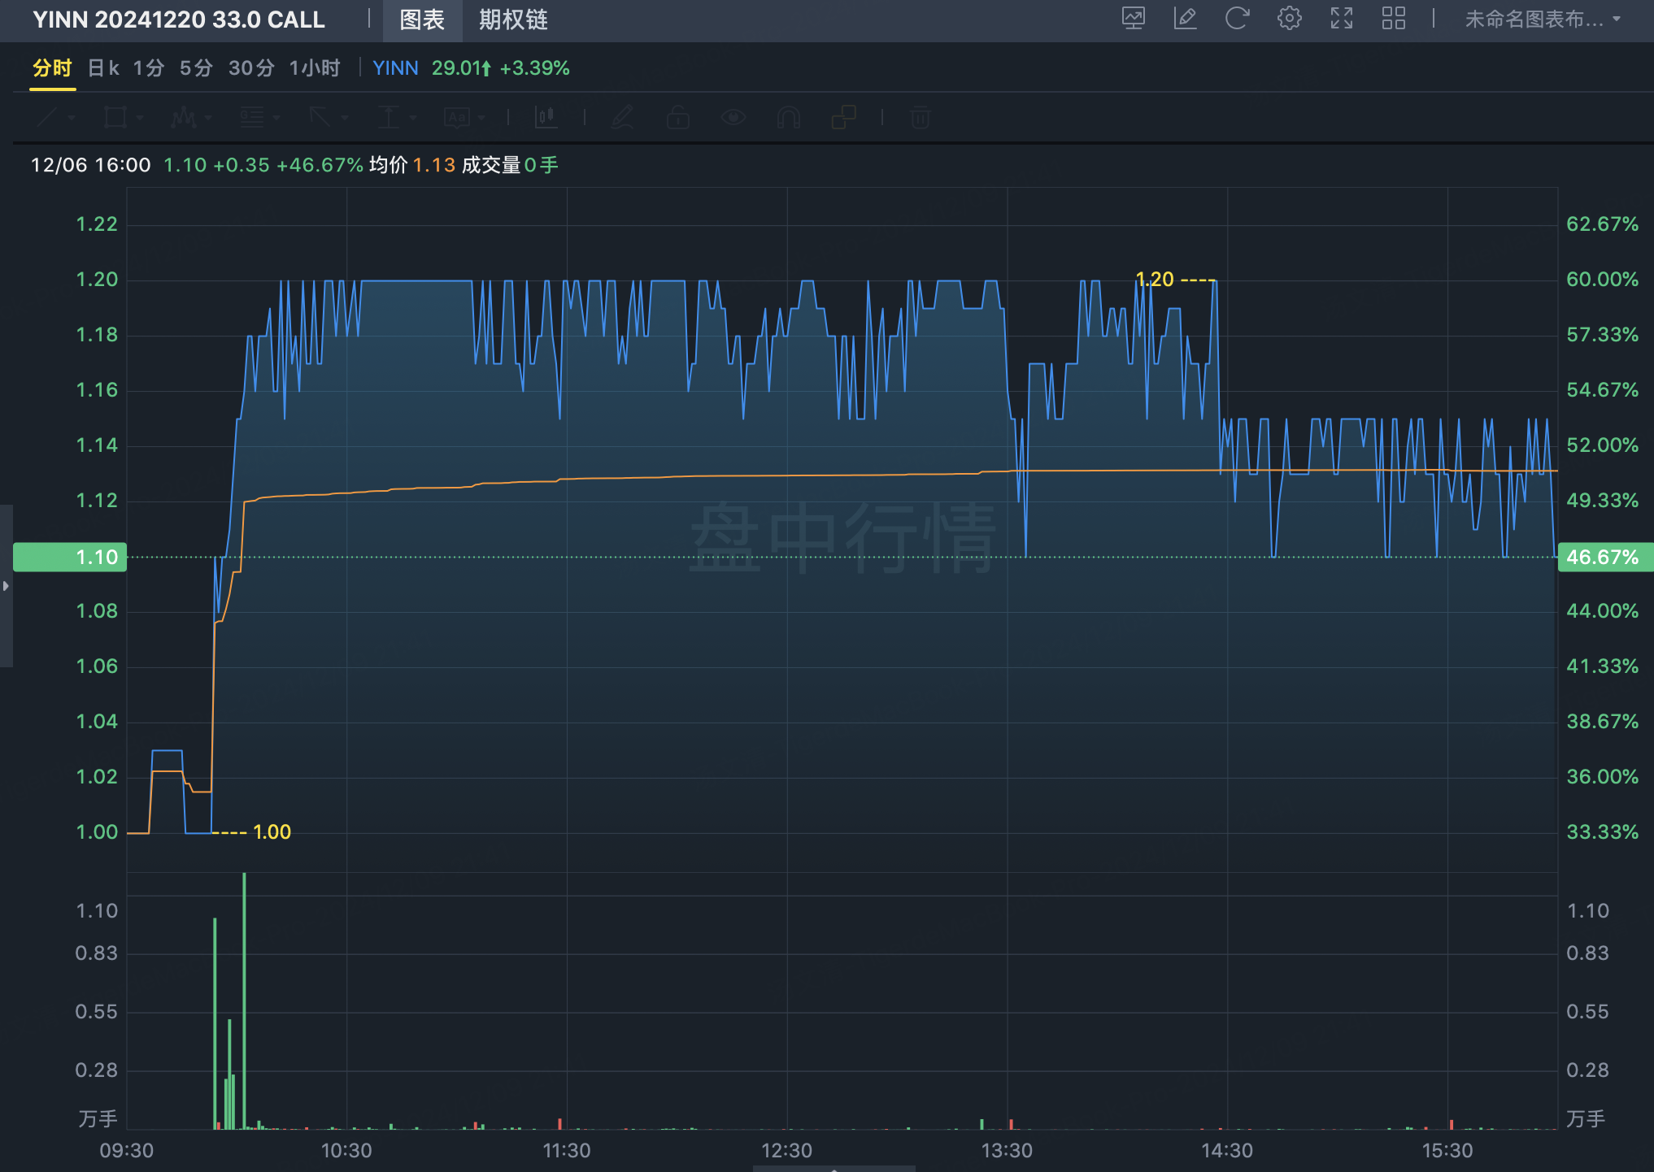Click the 13:30 time axis label
This screenshot has width=1654, height=1172.
point(1007,1150)
